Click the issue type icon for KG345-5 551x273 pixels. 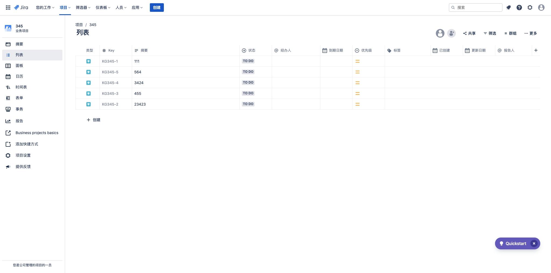89,72
